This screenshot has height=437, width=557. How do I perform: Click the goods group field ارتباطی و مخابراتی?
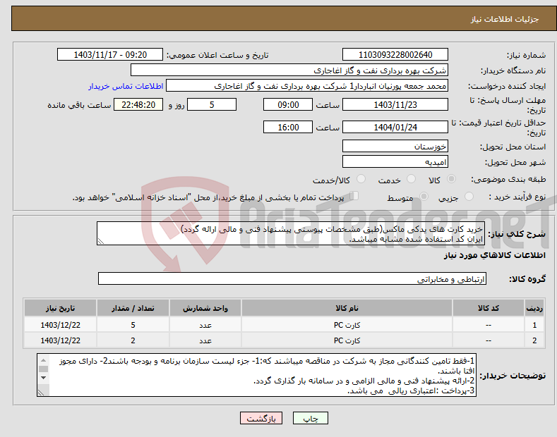292,279
